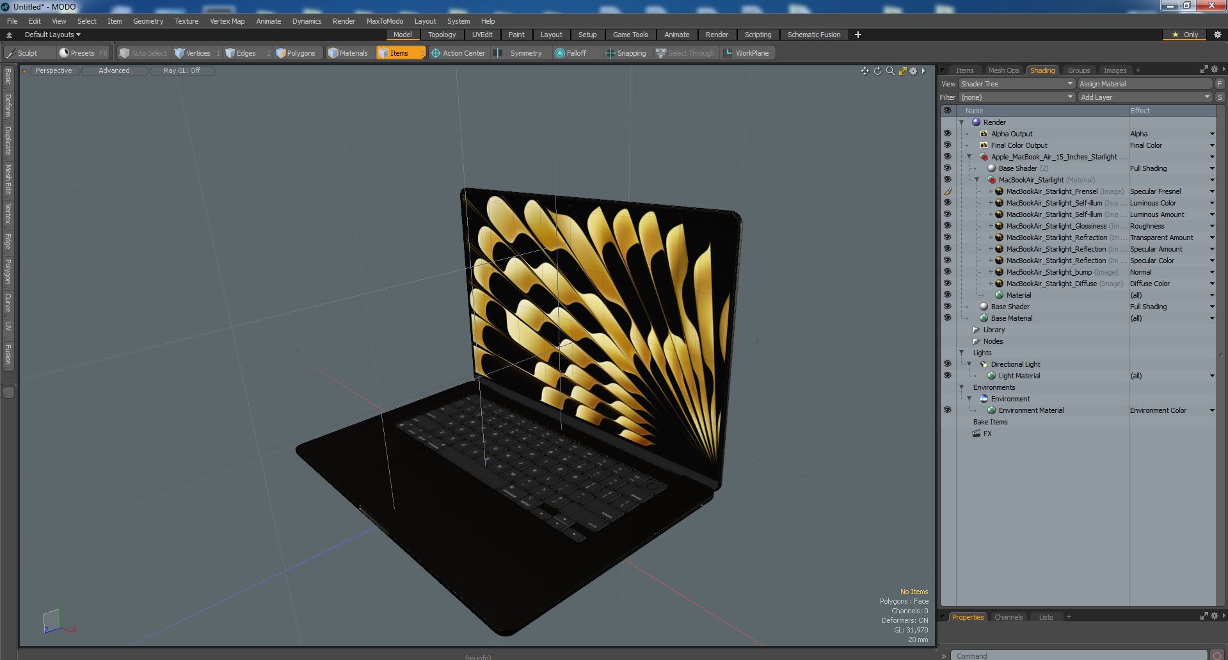Image resolution: width=1228 pixels, height=660 pixels.
Task: Click Assign Material button
Action: pos(1145,84)
